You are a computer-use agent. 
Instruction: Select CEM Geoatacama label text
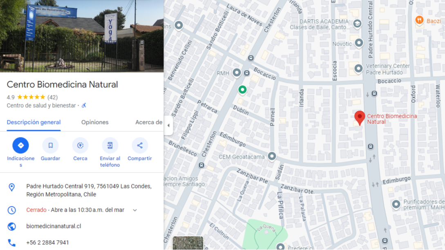click(x=242, y=157)
